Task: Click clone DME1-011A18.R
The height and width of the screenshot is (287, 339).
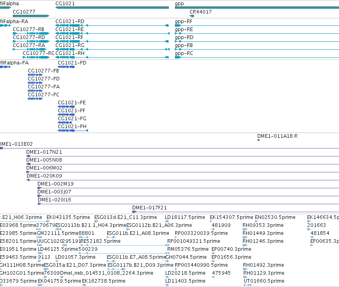Action: click(259, 140)
